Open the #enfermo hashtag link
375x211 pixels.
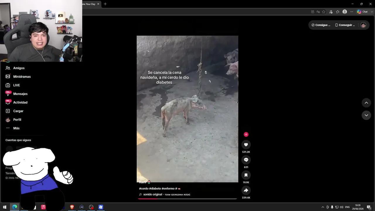[x=168, y=188]
